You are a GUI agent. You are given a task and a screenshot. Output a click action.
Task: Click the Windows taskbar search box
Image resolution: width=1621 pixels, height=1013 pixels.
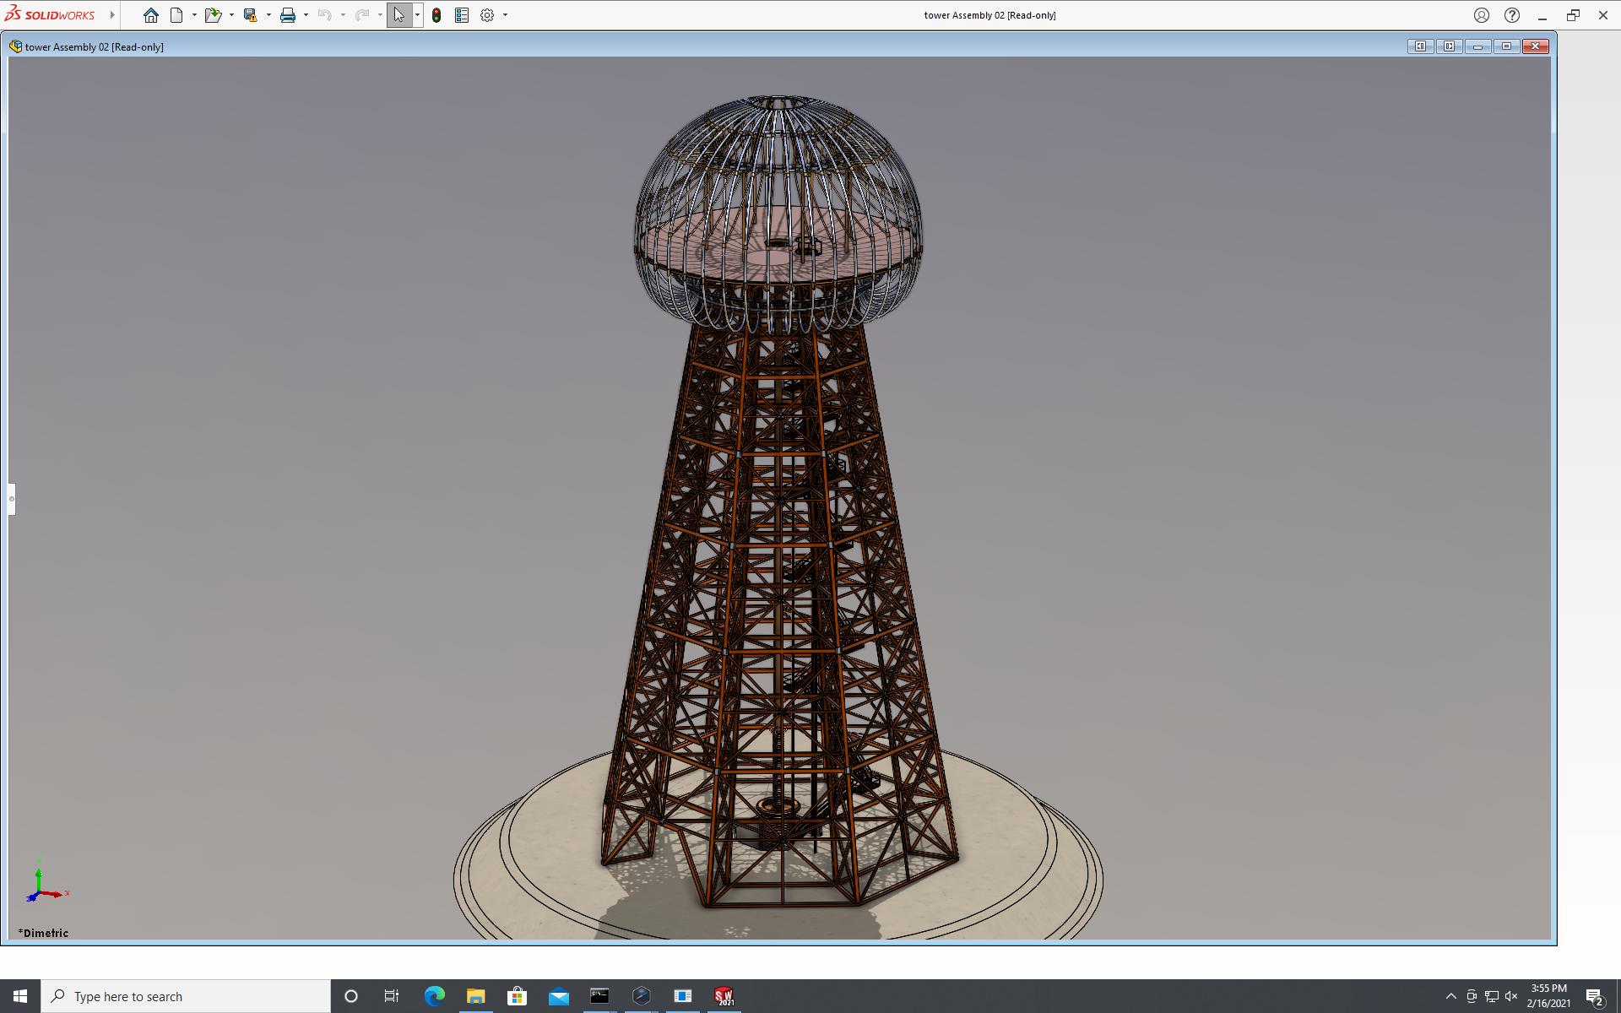[x=186, y=996]
